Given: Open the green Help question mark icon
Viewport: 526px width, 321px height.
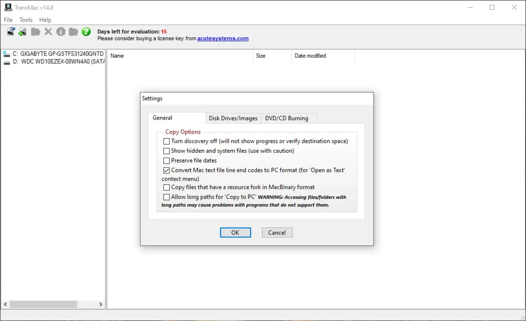Looking at the screenshot, I should (x=86, y=32).
